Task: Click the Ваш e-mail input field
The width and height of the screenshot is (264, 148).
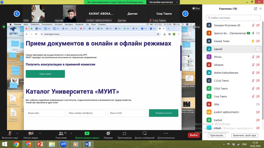Action: tap(127, 113)
